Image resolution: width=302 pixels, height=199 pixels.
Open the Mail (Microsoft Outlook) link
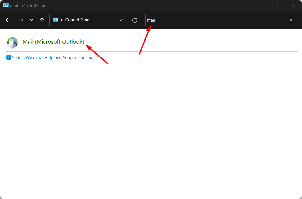tap(53, 42)
